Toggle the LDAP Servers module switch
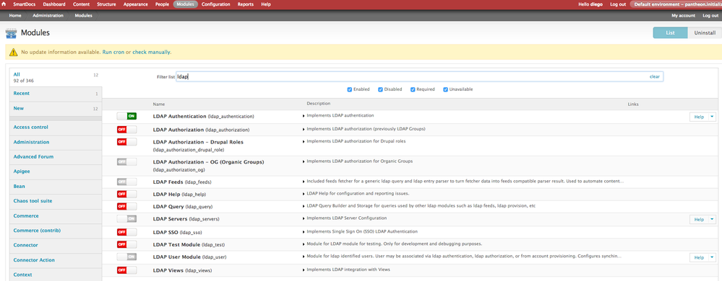722x281 pixels. (x=126, y=219)
